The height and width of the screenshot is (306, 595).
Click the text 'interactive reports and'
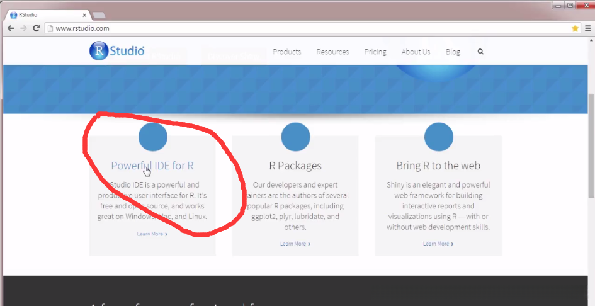pos(438,206)
